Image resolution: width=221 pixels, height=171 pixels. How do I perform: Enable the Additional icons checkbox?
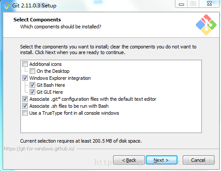pos(25,64)
